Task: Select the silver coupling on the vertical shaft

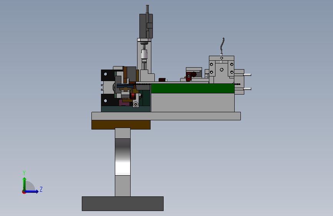Action: tap(144, 54)
